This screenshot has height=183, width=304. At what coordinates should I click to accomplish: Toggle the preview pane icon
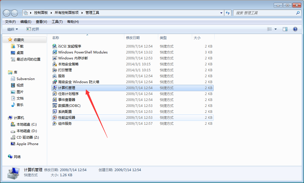point(285,29)
